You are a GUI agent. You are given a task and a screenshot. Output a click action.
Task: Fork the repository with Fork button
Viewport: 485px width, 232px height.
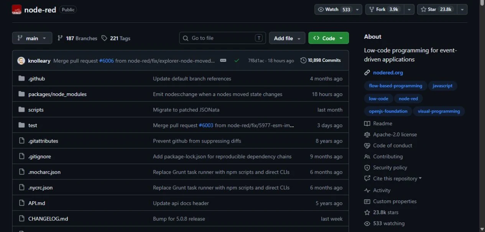click(385, 10)
